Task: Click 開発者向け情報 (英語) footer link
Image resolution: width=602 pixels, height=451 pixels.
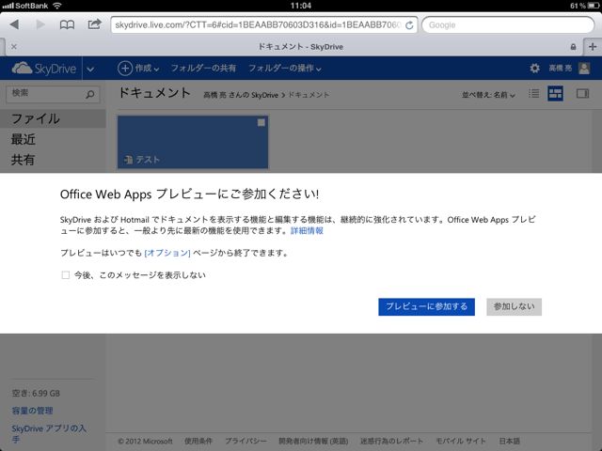Action: [313, 441]
